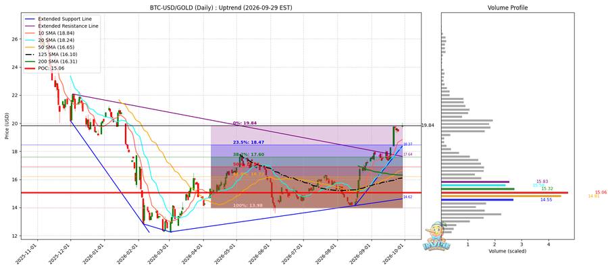608x270 pixels.
Task: Click volume axis tick label 4
Action: pyautogui.click(x=549, y=244)
